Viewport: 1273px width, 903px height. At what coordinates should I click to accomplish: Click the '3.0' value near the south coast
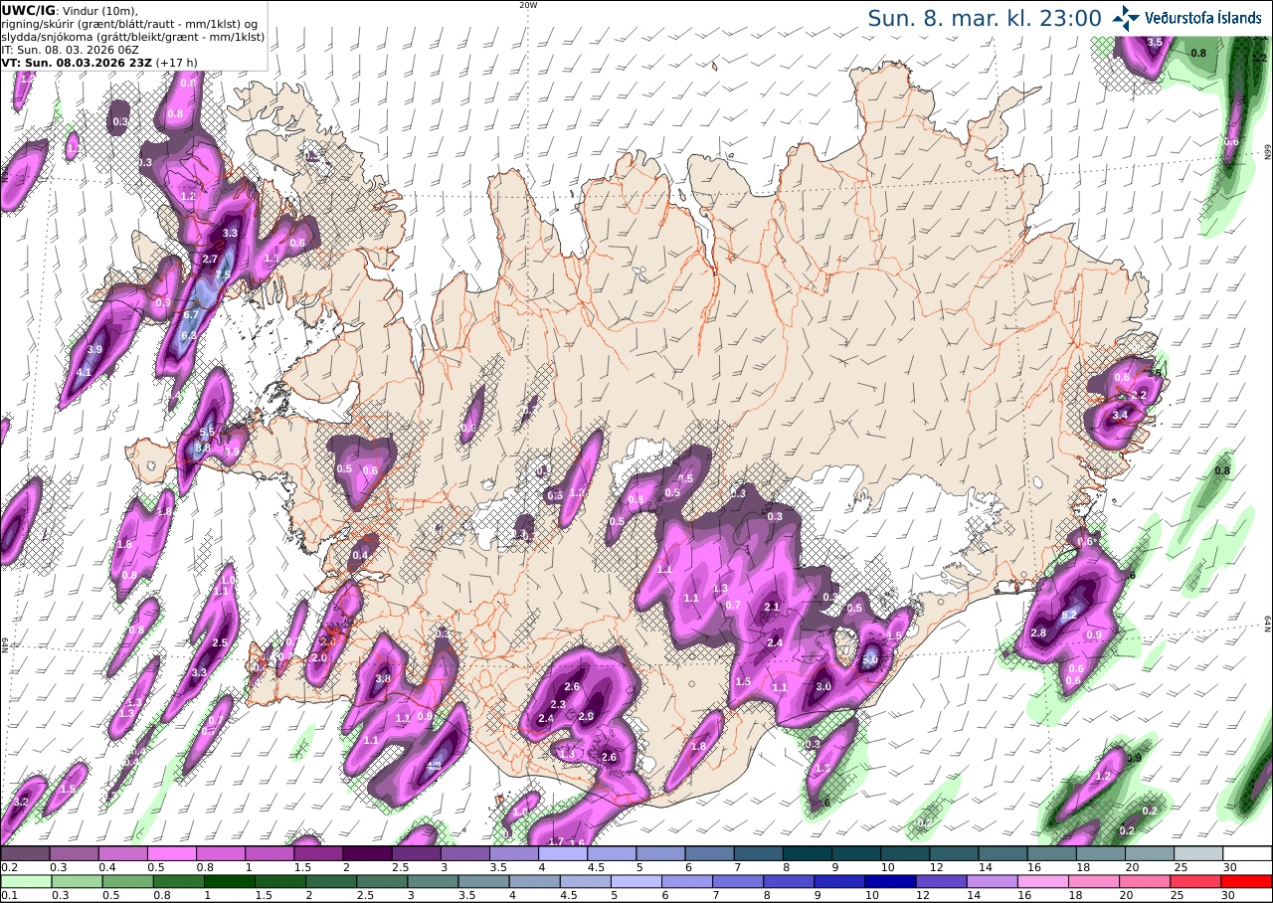point(823,686)
